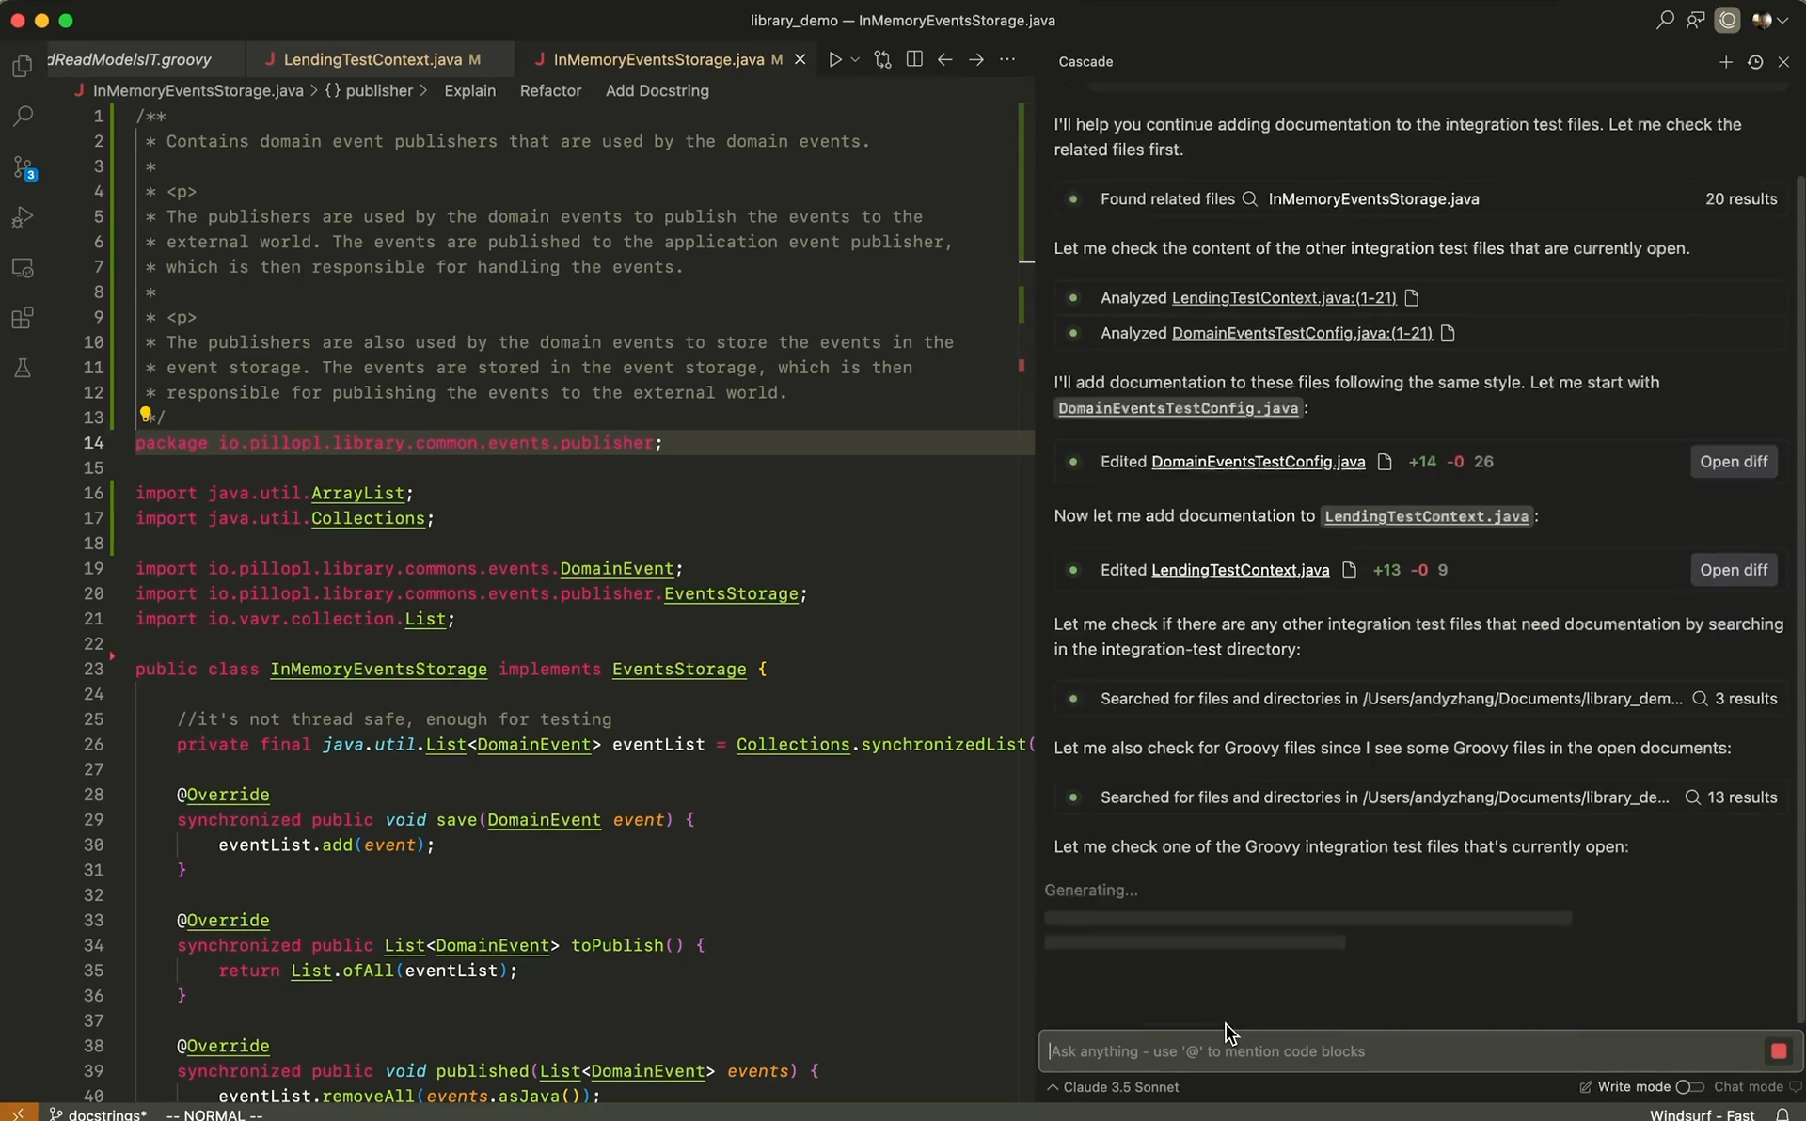Viewport: 1806px width, 1121px height.
Task: Click Add Docstring in breadcrumb bar
Action: [657, 91]
